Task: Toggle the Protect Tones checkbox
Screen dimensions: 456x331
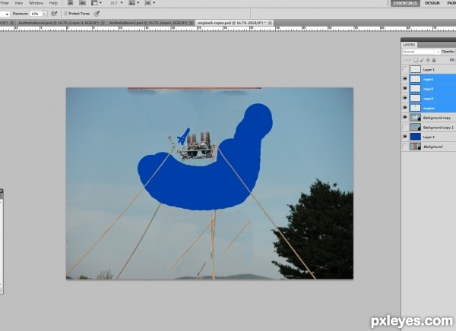Action: coord(65,14)
